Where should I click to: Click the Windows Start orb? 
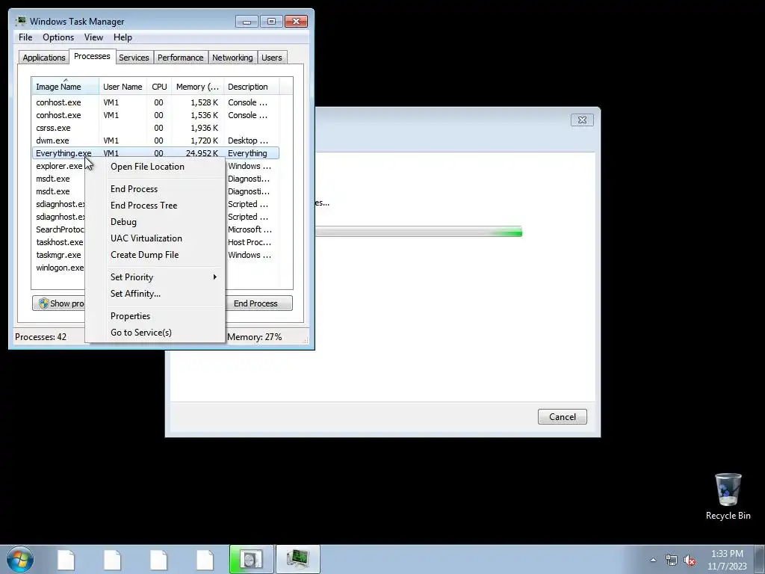pos(20,559)
